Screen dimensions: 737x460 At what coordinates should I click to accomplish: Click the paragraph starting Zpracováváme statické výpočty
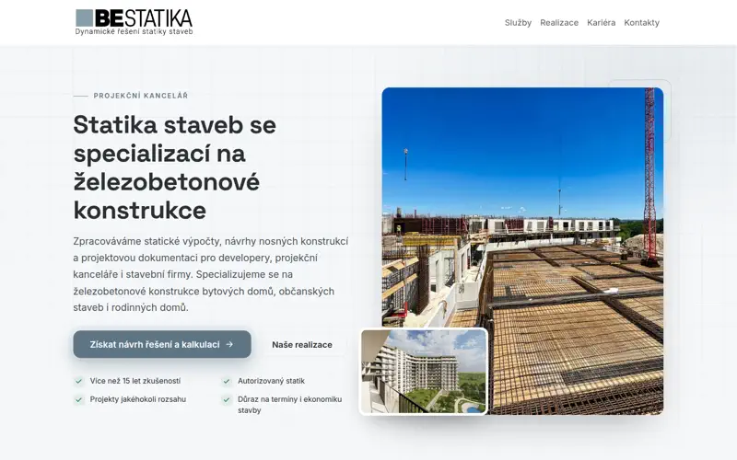[x=211, y=274]
